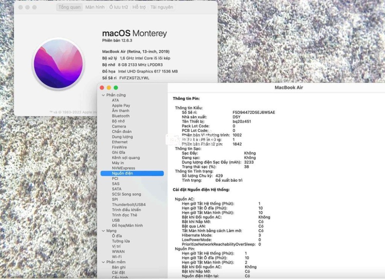Open the SATA entry
The width and height of the screenshot is (385, 279).
tap(117, 189)
